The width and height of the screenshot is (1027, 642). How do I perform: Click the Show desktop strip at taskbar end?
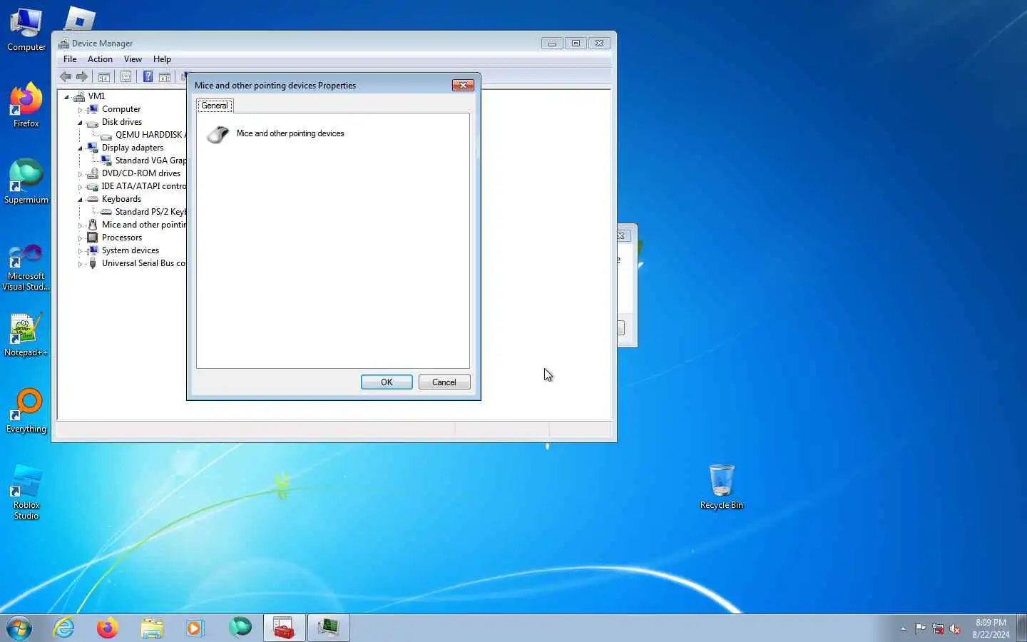click(x=1022, y=628)
